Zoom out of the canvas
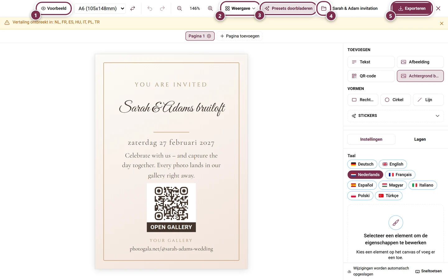 180,8
